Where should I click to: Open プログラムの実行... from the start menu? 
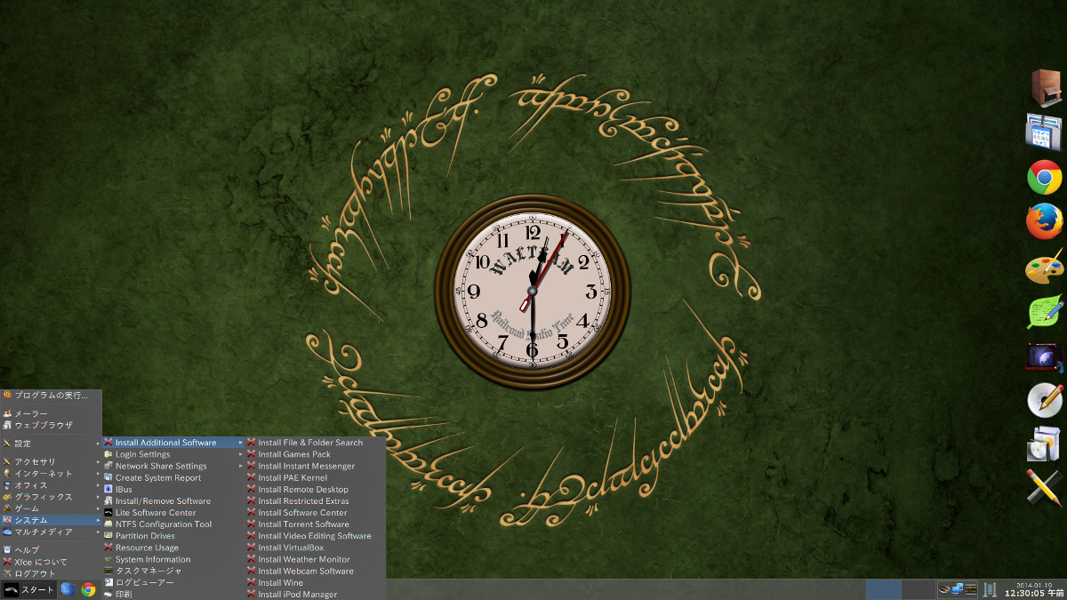coord(51,396)
